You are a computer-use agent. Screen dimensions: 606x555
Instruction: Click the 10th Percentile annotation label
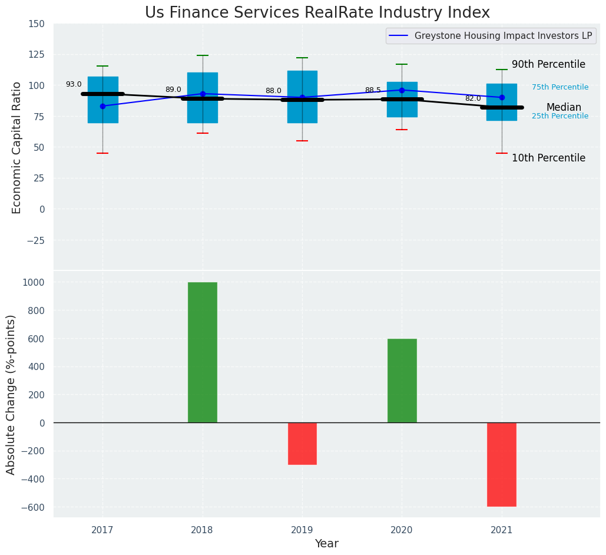pos(548,158)
